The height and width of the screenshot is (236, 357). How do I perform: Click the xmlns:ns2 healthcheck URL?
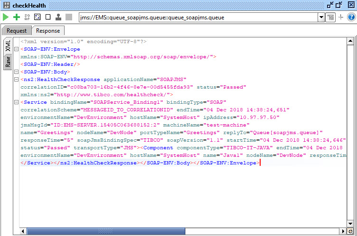pyautogui.click(x=112, y=95)
